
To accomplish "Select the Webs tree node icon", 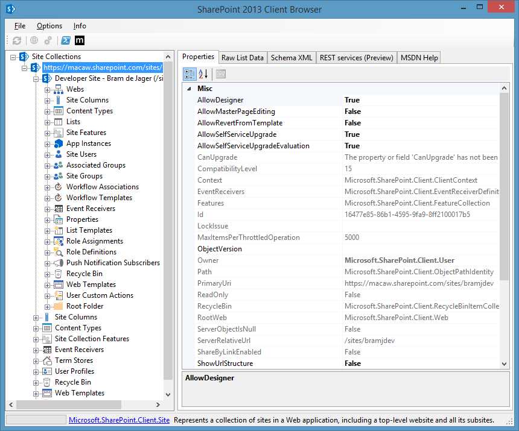I will pyautogui.click(x=59, y=89).
